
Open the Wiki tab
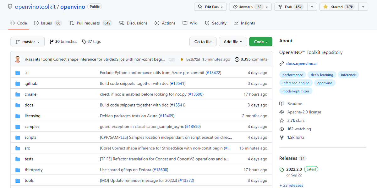coord(190,23)
